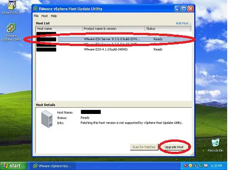Click Ready status of highlighted ESX 3i row
228x170 pixels.
(158, 39)
